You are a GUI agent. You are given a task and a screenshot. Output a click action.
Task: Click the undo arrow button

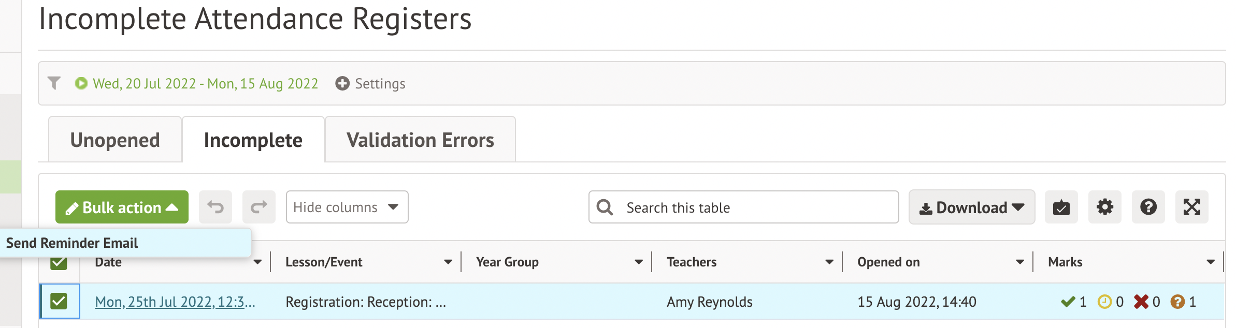pos(215,207)
